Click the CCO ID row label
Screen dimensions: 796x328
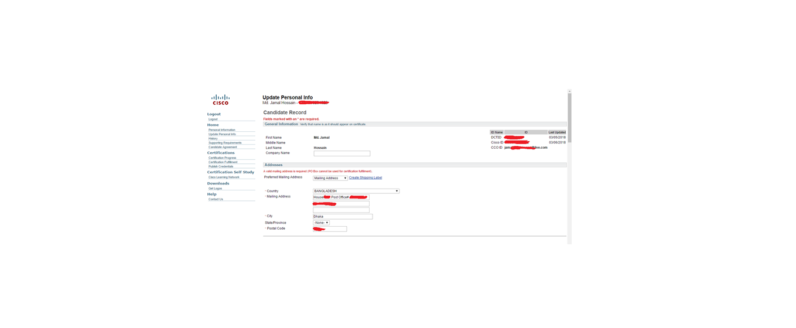pos(497,148)
